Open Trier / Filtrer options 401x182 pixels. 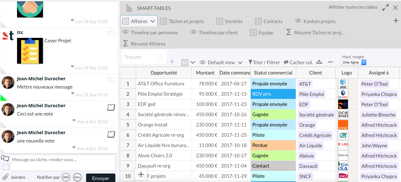[264, 62]
